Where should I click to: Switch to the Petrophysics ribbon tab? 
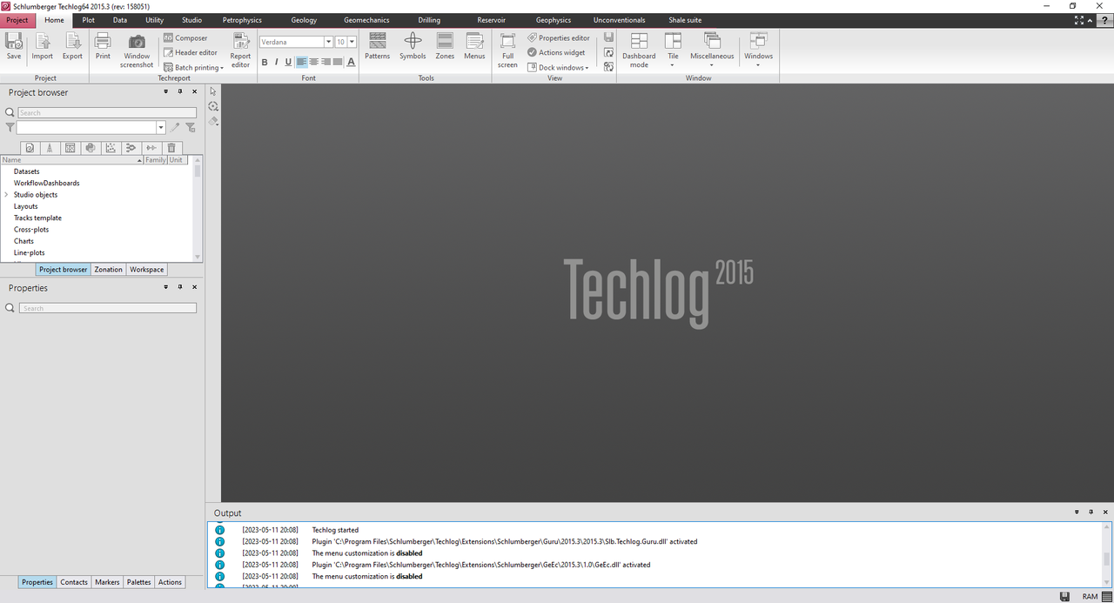(242, 20)
